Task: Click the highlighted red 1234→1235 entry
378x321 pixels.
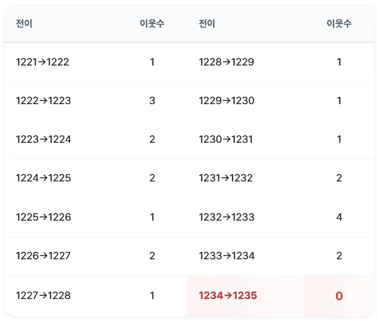Action: [x=228, y=295]
